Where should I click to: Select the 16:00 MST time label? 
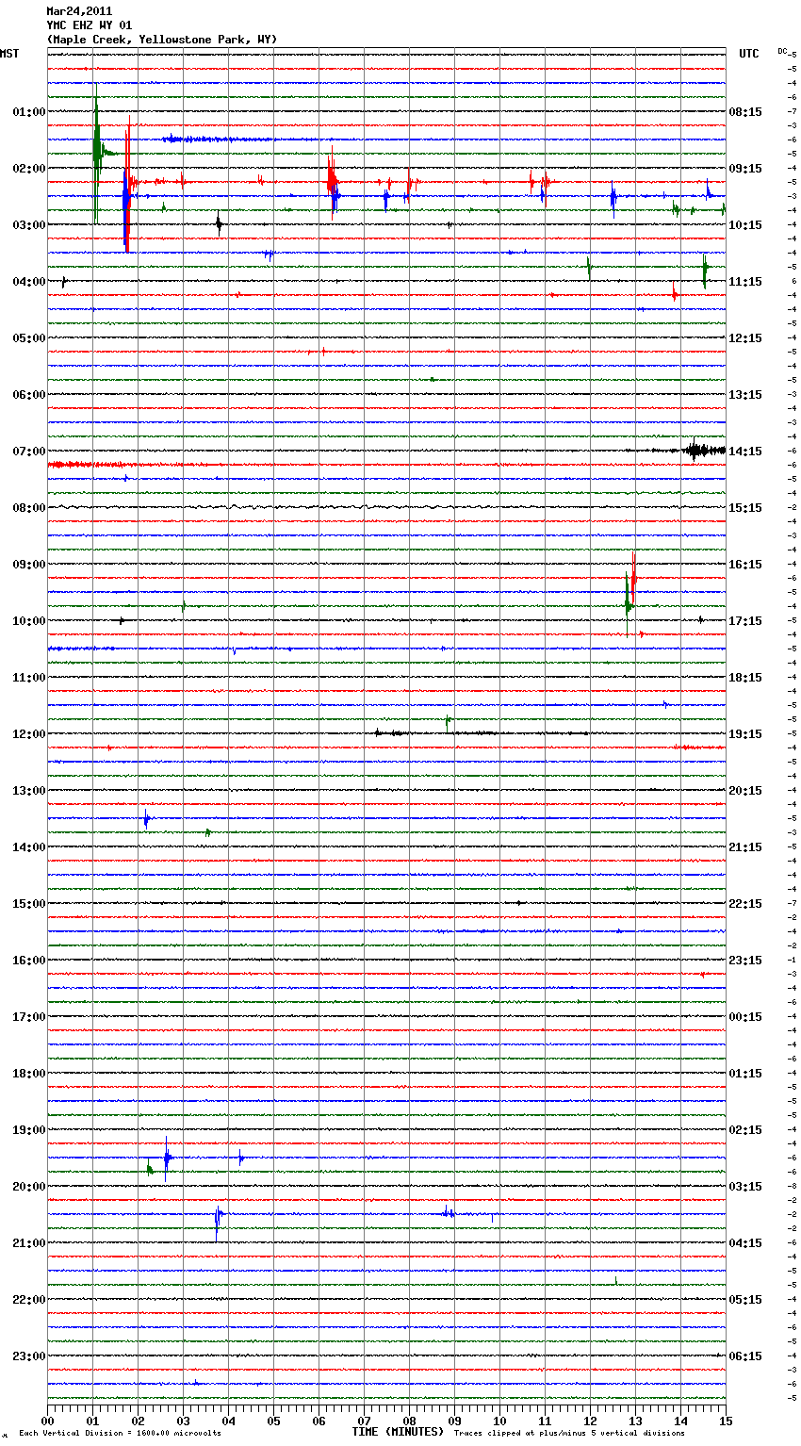point(29,961)
